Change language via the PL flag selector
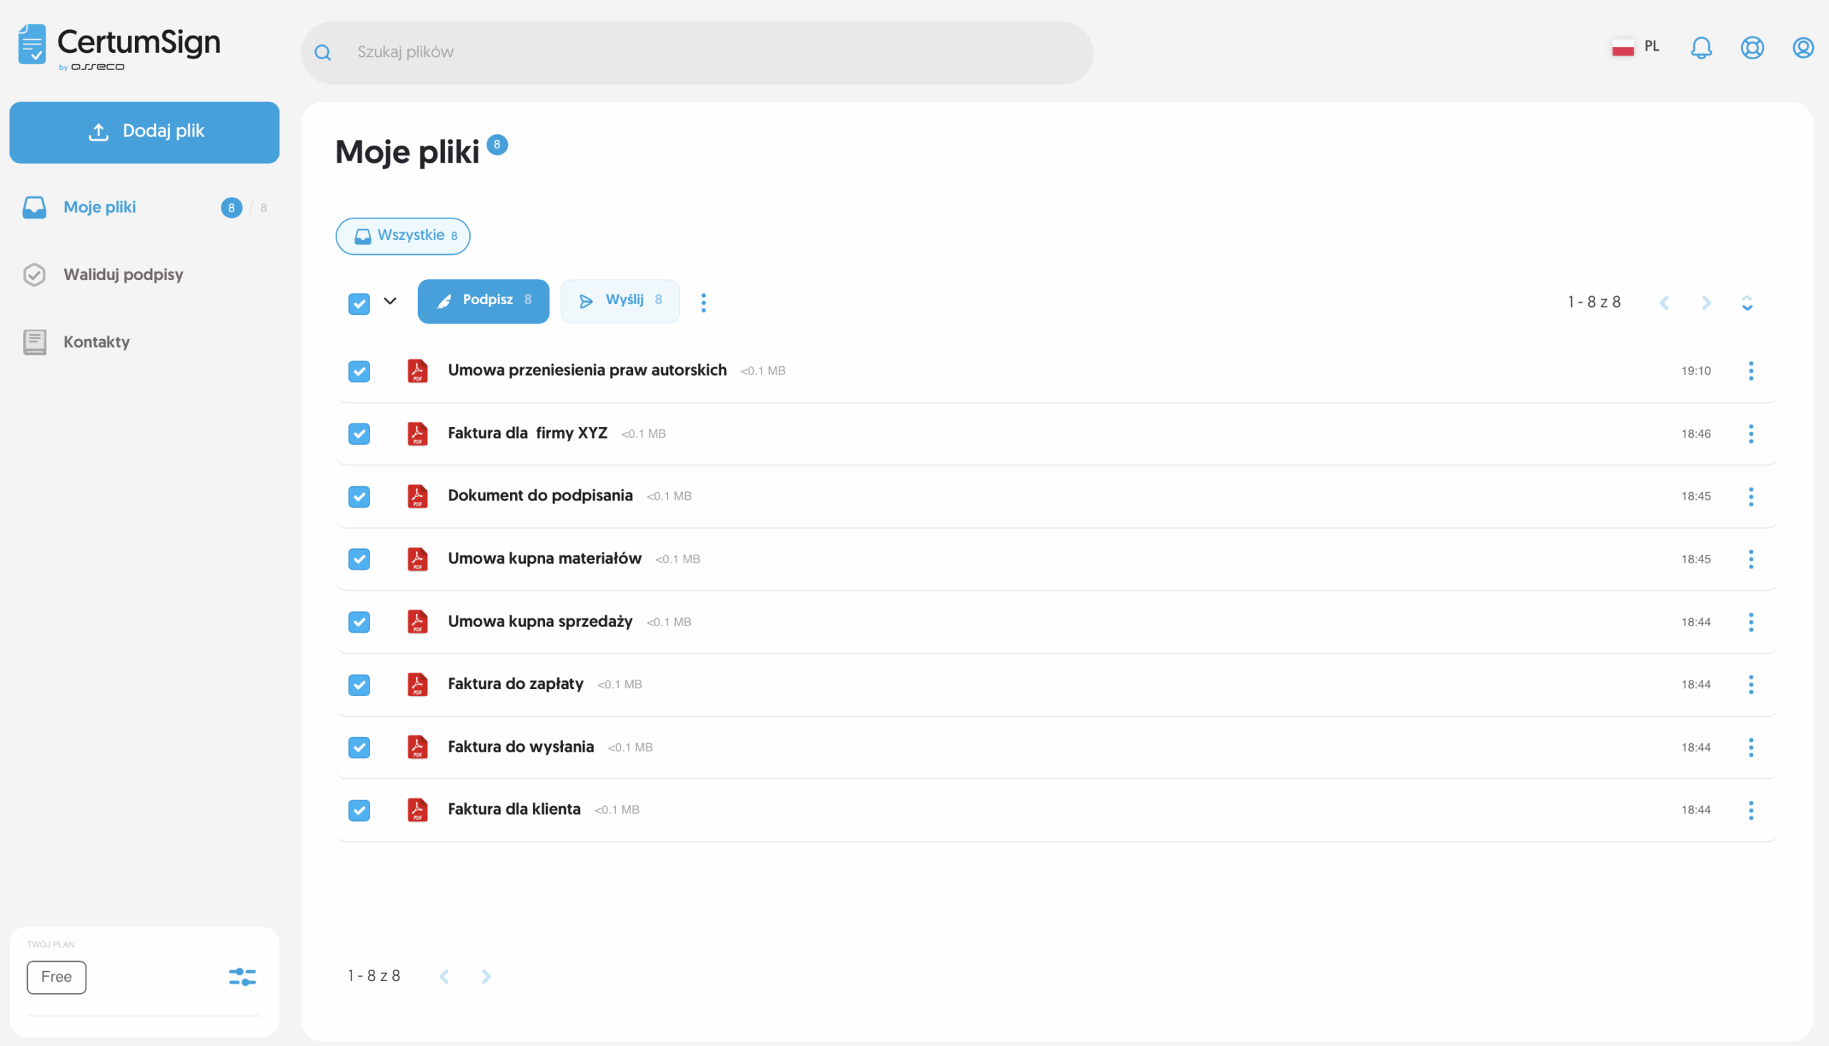 pos(1635,46)
